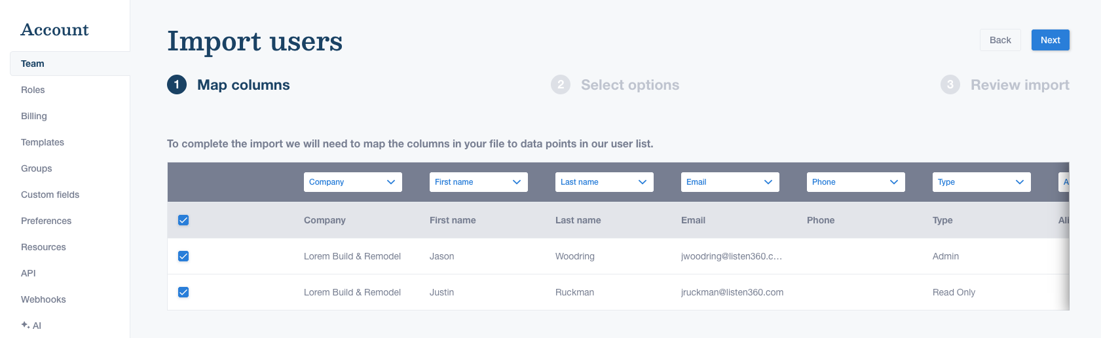Image resolution: width=1101 pixels, height=338 pixels.
Task: Open the Phone mapping dropdown
Action: pos(855,182)
